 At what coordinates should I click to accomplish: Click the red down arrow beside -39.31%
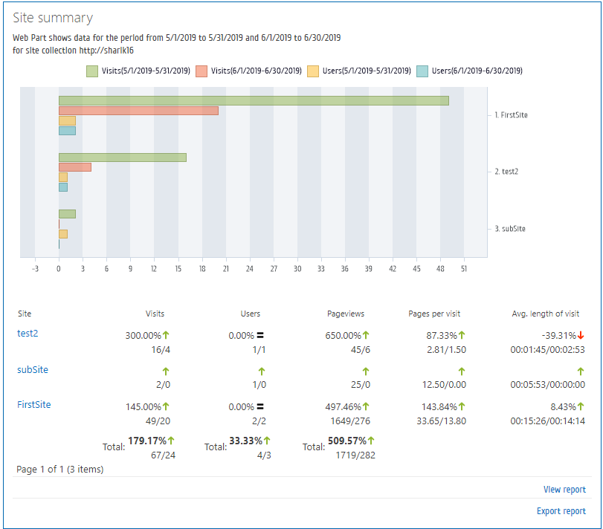(581, 335)
